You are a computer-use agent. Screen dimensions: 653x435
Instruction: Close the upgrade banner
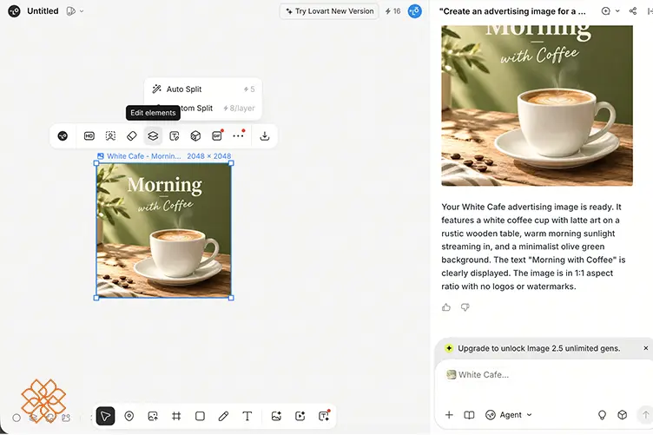click(645, 348)
